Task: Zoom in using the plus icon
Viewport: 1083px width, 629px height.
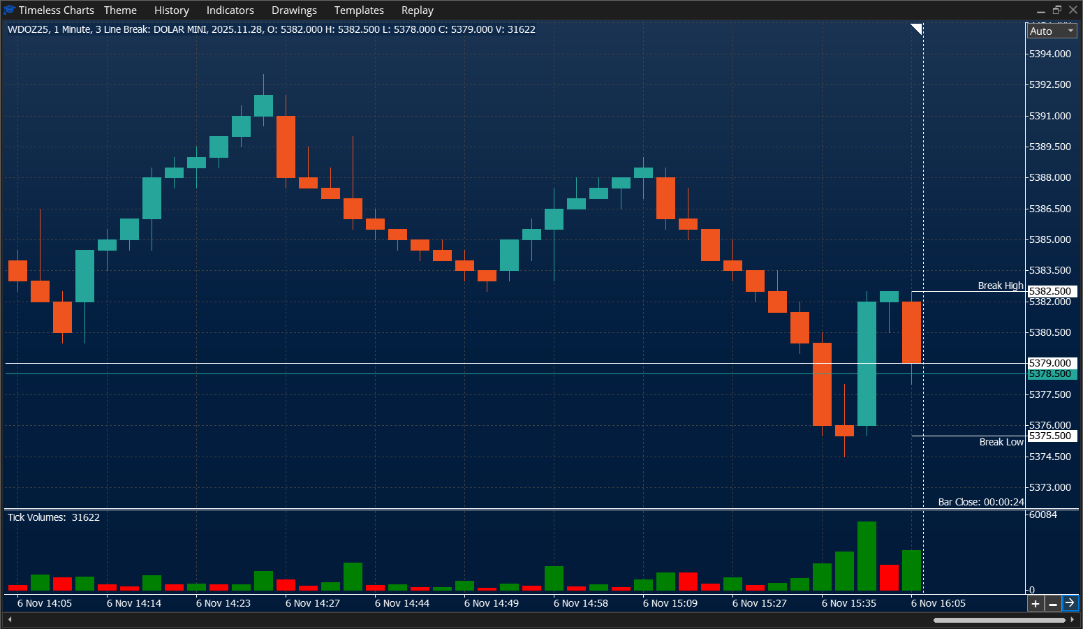Action: [x=1036, y=602]
